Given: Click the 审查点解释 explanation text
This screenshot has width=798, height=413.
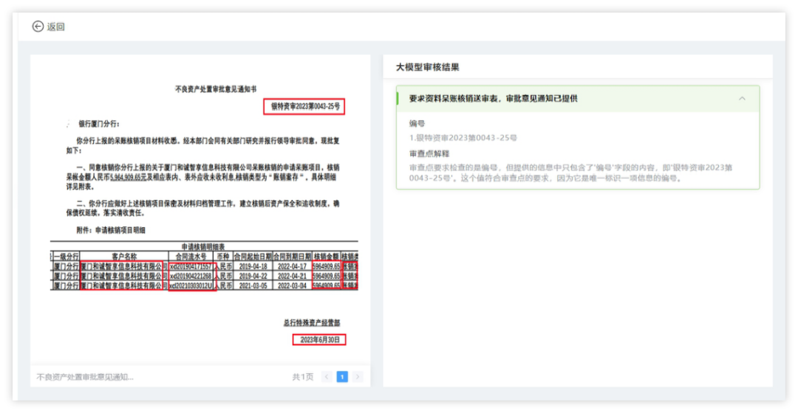Looking at the screenshot, I should (569, 173).
